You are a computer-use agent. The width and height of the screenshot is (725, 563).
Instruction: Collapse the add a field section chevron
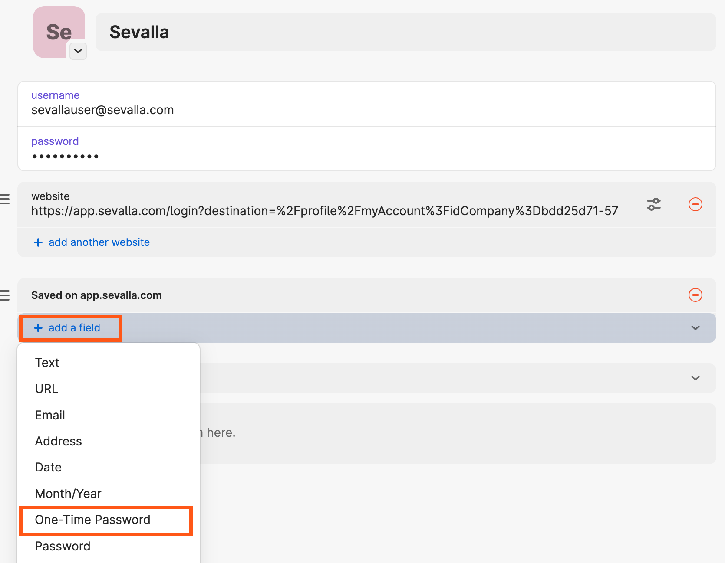(x=696, y=328)
